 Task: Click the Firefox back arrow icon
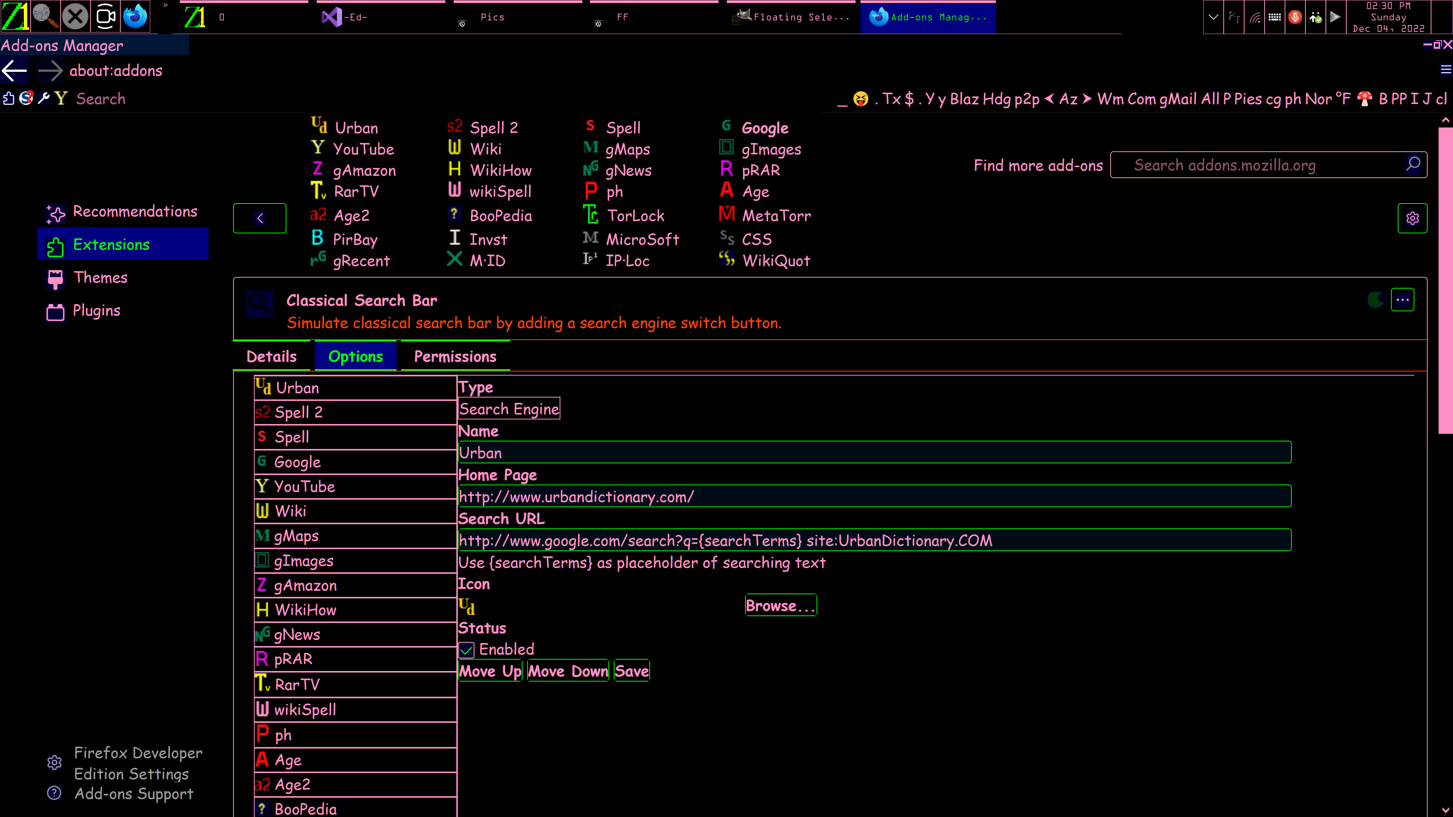[15, 70]
